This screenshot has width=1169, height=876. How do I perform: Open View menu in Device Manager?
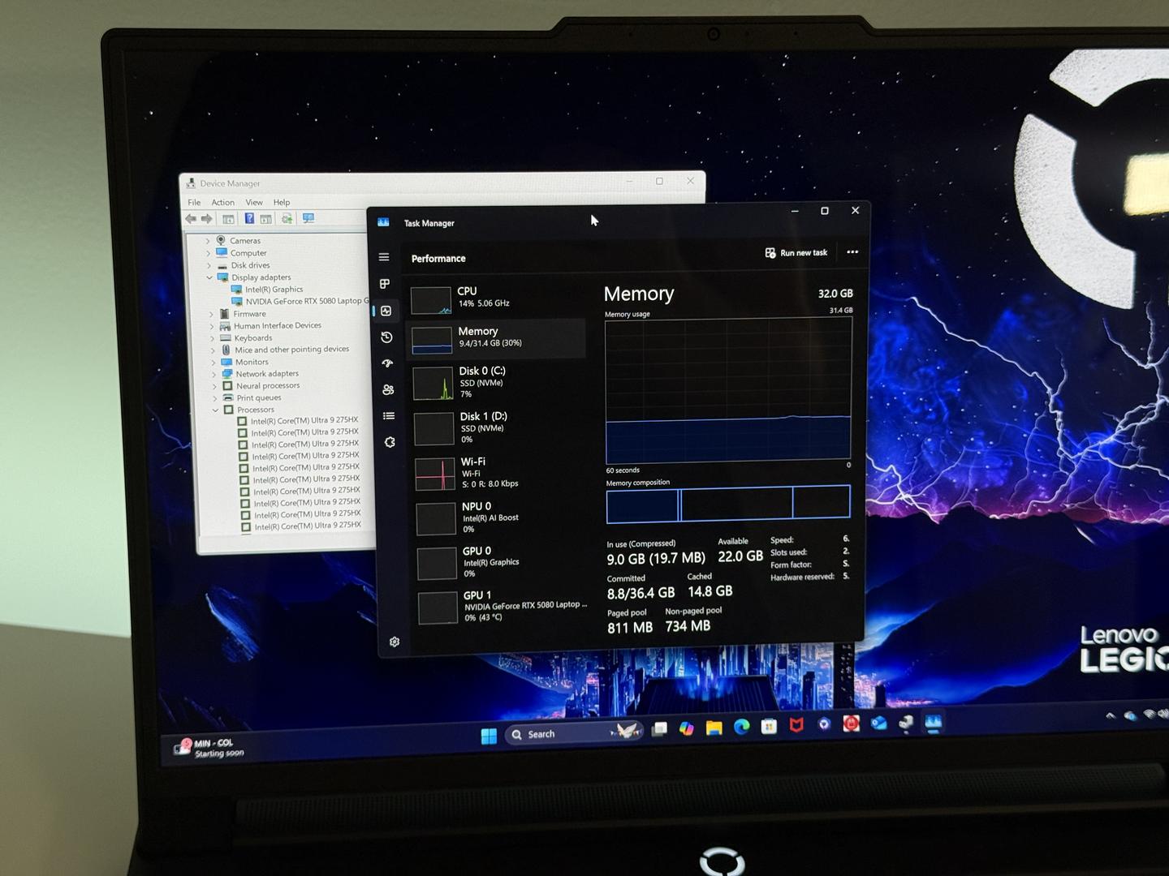(254, 202)
